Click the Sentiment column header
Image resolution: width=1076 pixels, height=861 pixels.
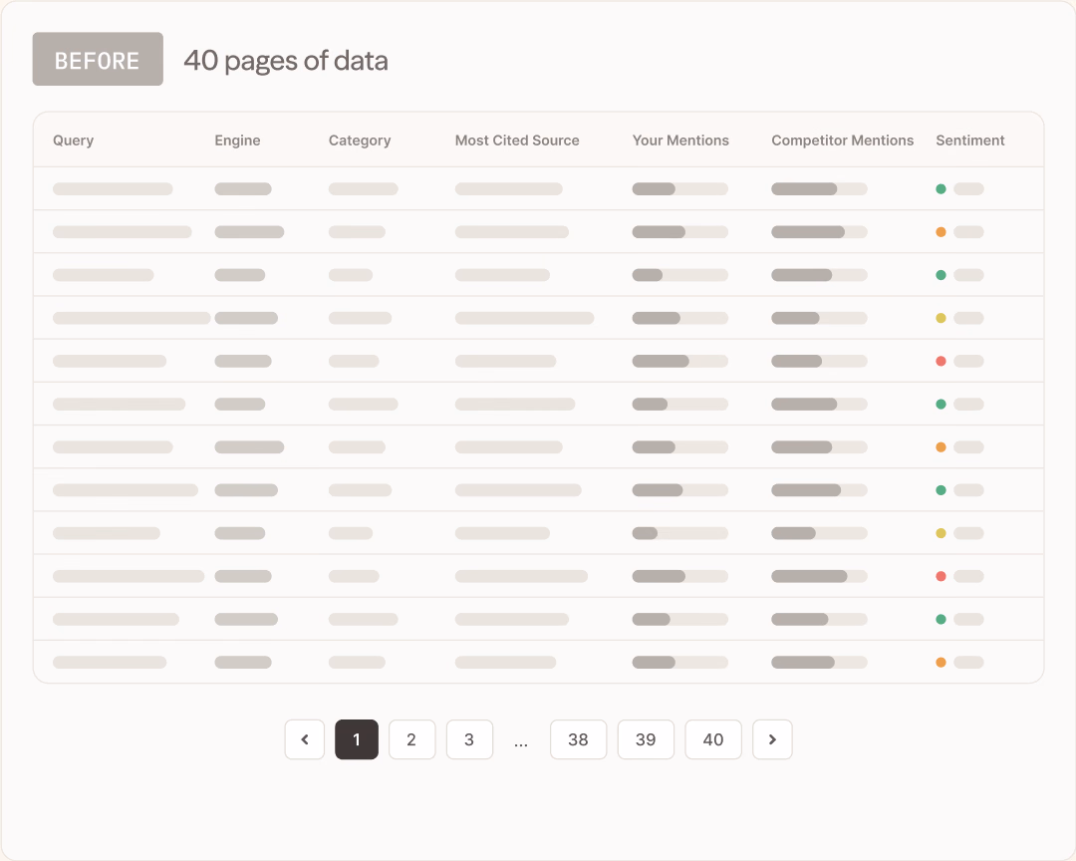tap(970, 141)
